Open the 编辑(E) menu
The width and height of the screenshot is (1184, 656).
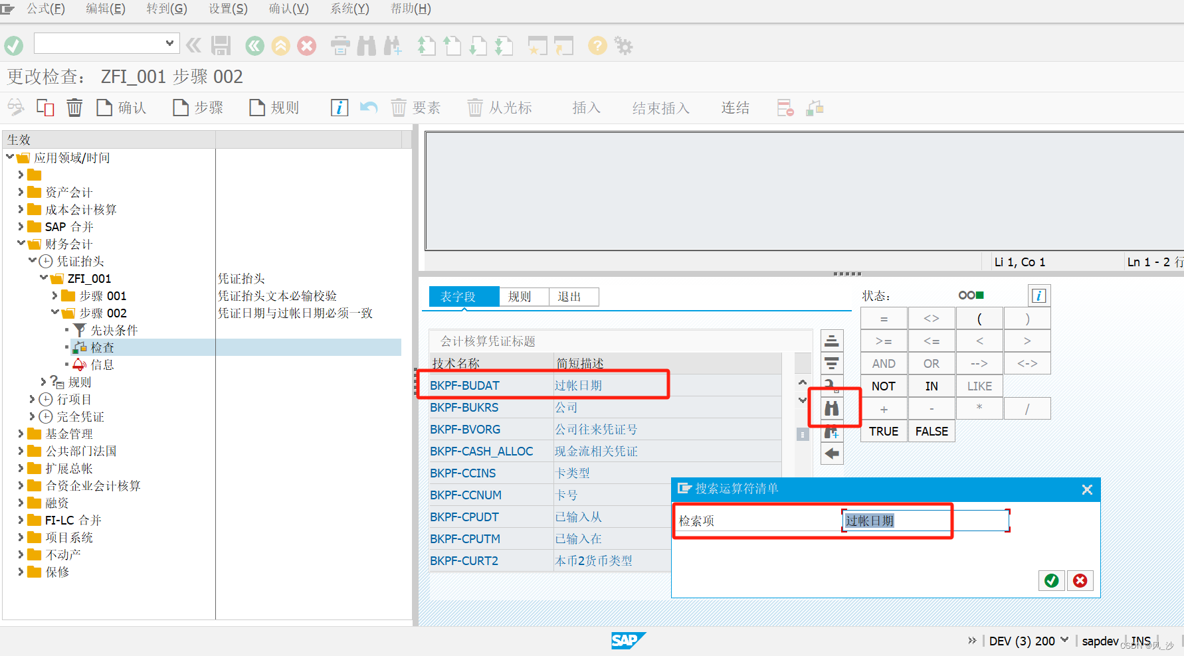106,9
